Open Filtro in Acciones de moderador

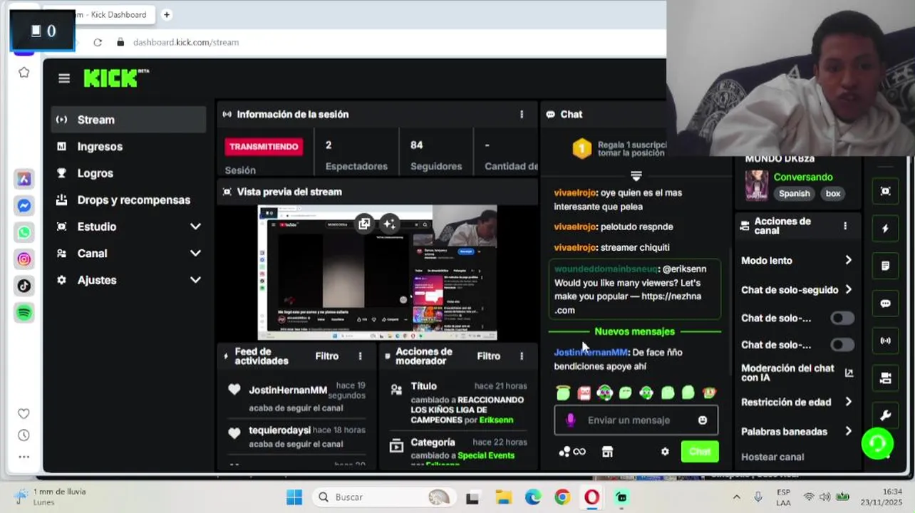tap(489, 356)
